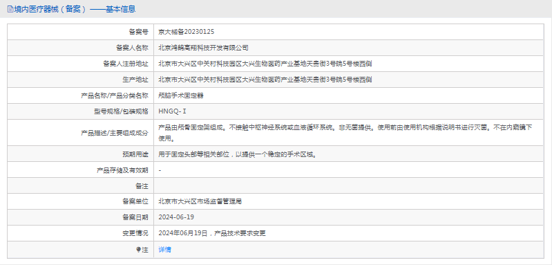Screen dimensions: 552x265
Task: Select the change note 2024年06月19日，产品技术要求变更
Action: pos(212,233)
